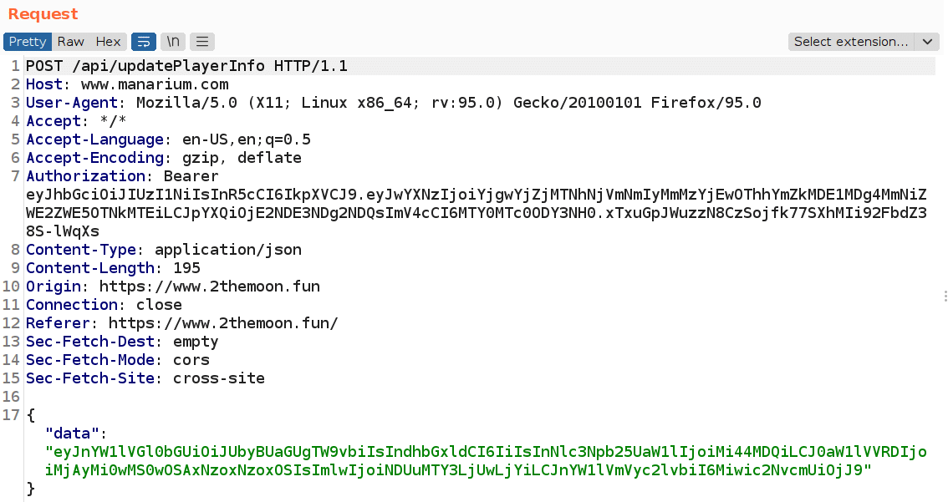The width and height of the screenshot is (948, 502).
Task: Click the Content-Length value 195
Action: click(x=186, y=268)
